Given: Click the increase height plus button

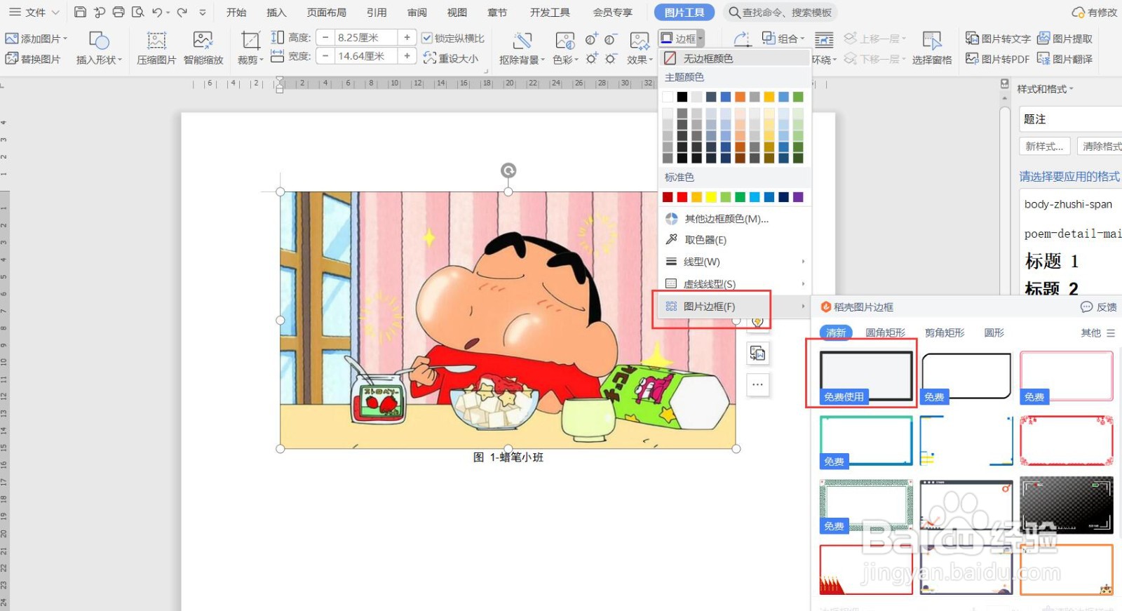Looking at the screenshot, I should [407, 37].
